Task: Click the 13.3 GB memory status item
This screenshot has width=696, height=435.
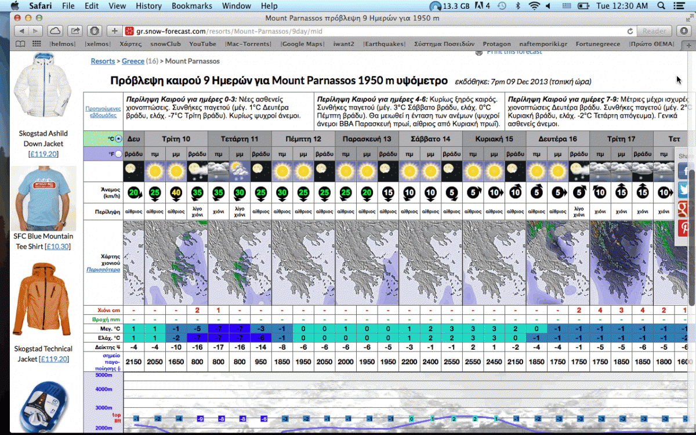Action: point(450,6)
